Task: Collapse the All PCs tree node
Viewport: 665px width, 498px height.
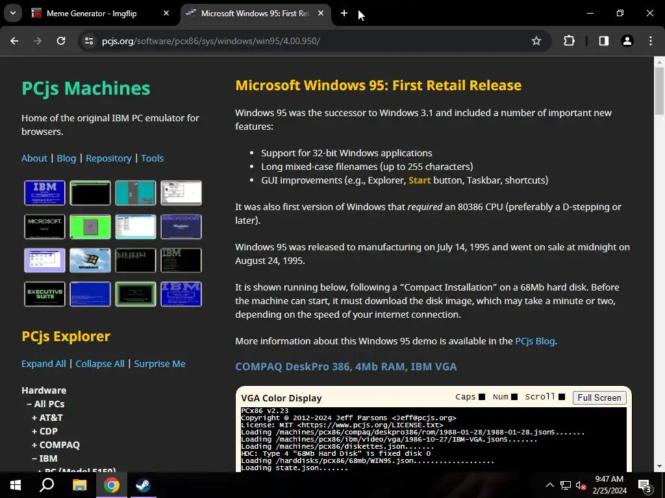Action: [46, 404]
